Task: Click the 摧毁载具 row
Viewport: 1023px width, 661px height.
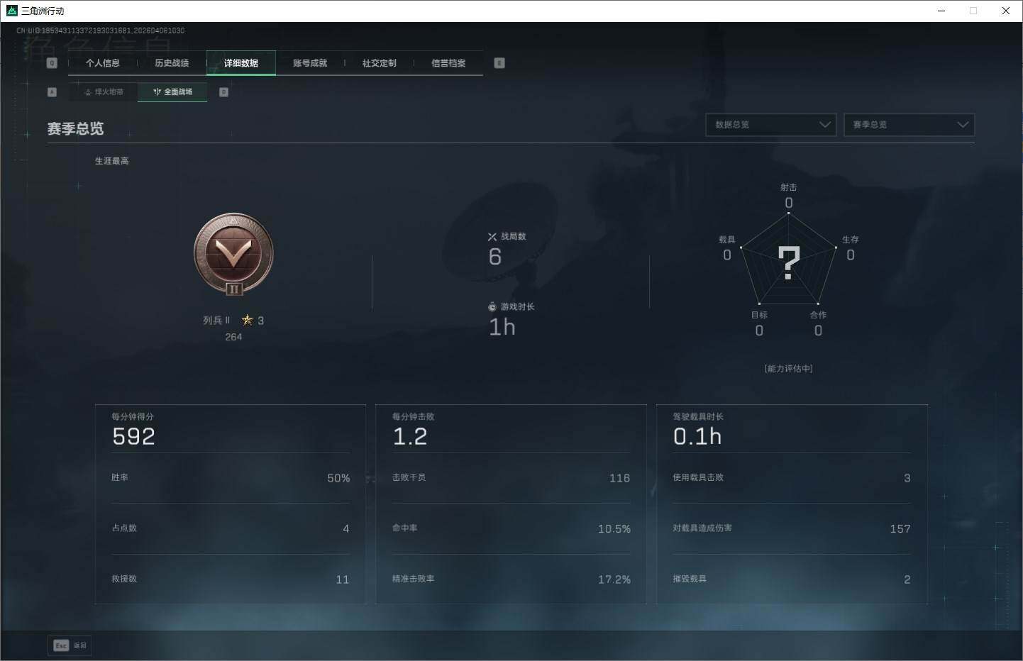Action: (792, 579)
